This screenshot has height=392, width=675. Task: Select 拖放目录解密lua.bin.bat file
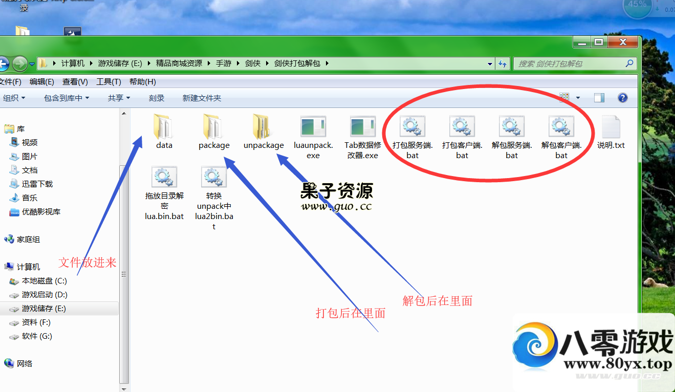[x=164, y=178]
